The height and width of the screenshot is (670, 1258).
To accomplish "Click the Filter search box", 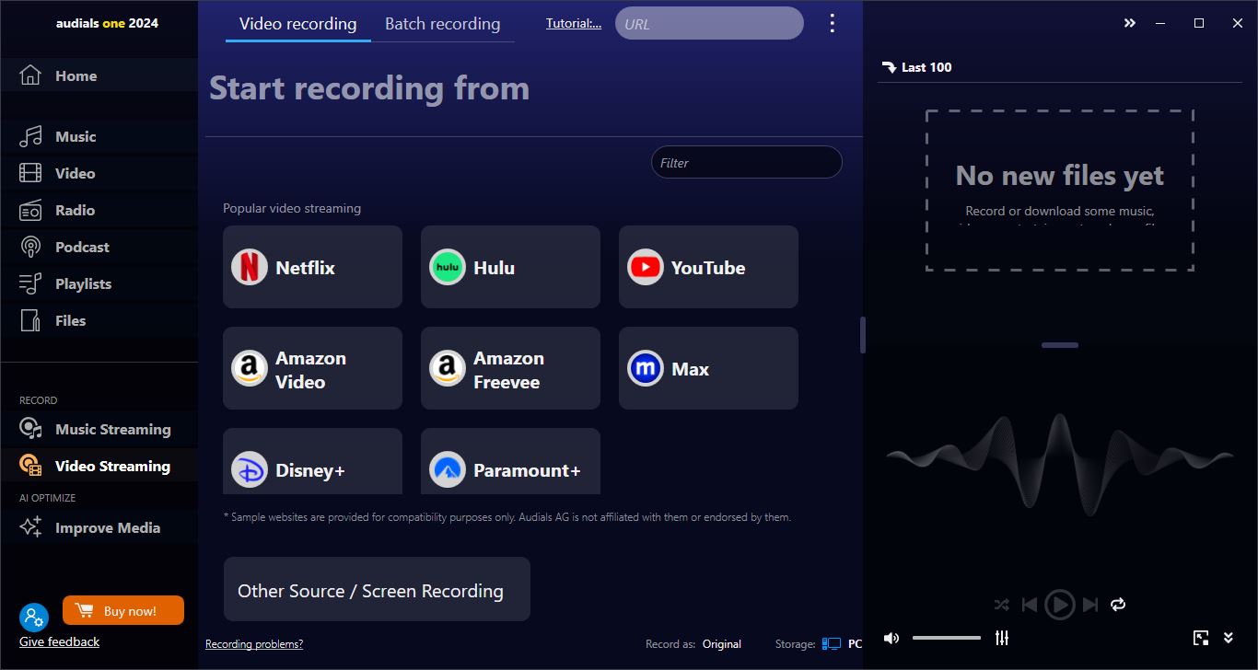I will pyautogui.click(x=747, y=162).
